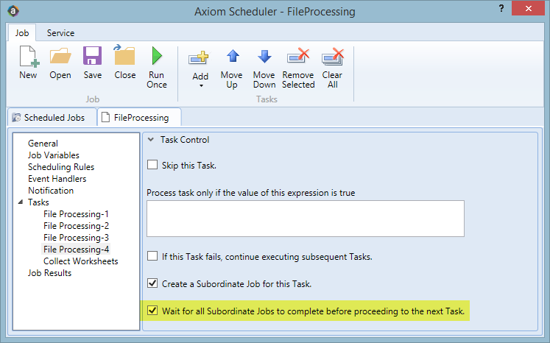Collapse the Tasks tree node
This screenshot has height=343, width=550.
tap(21, 202)
